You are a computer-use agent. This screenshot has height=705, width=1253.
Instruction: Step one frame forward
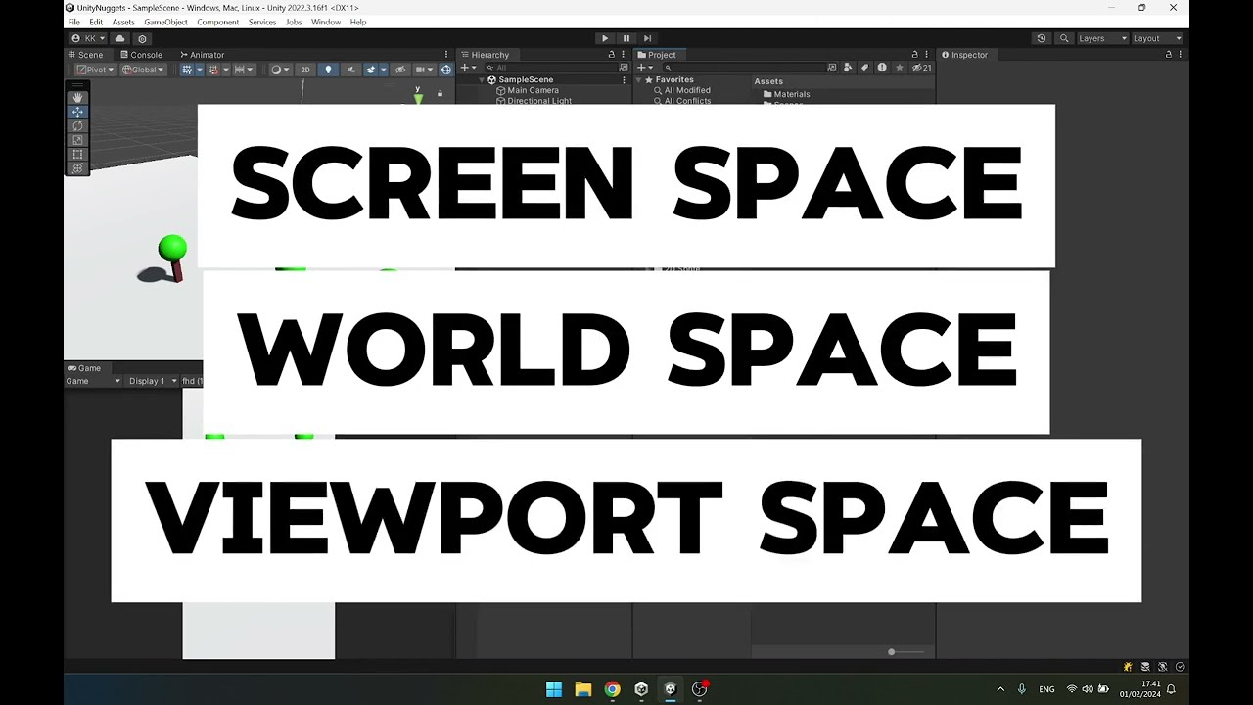click(x=647, y=38)
